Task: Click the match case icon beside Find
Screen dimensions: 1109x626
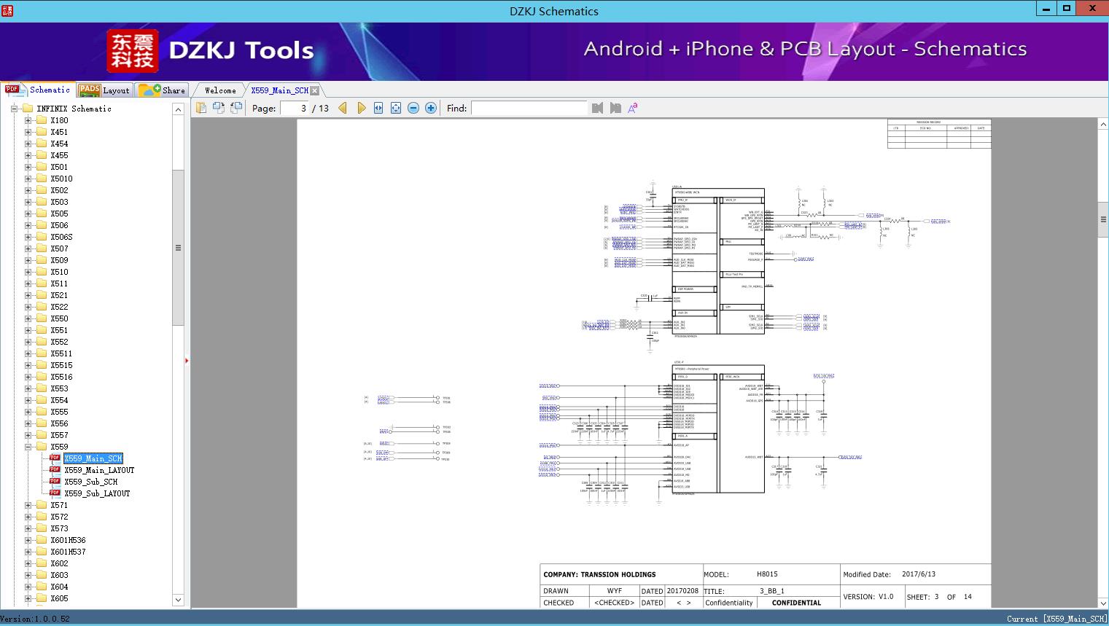Action: pyautogui.click(x=633, y=108)
